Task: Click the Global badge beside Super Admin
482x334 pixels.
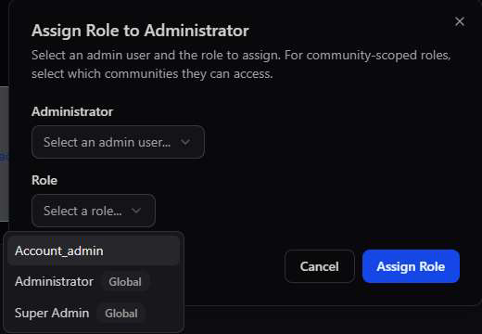Action: coord(121,314)
